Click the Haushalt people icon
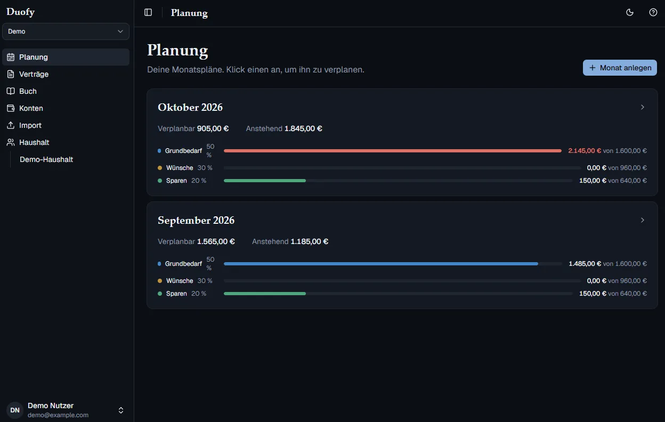The image size is (665, 422). [x=11, y=142]
